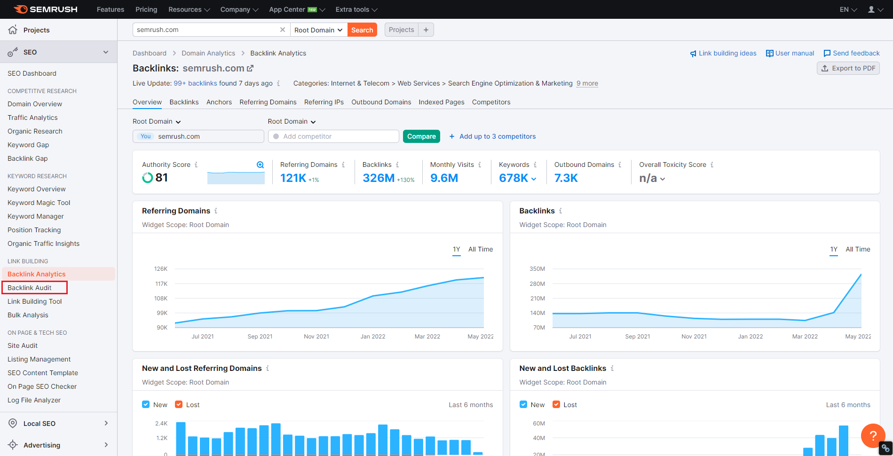This screenshot has width=893, height=456.
Task: Uncheck New in New and Lost Backlinks
Action: (x=523, y=404)
